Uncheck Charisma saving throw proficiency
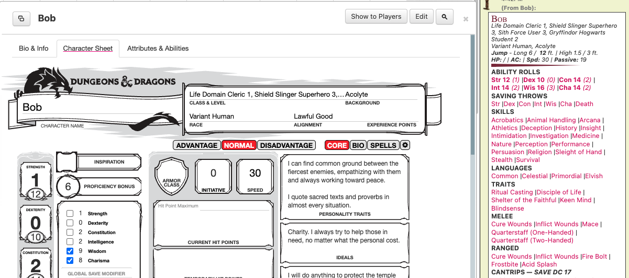The height and width of the screenshot is (278, 629). [x=70, y=261]
